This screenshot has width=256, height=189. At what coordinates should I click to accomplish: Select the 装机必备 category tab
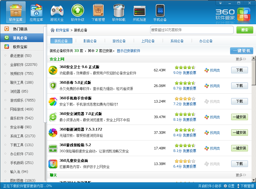click(x=61, y=41)
